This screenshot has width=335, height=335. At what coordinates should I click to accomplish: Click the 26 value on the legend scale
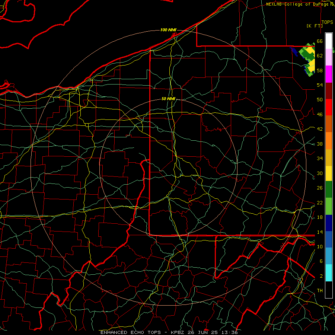pyautogui.click(x=320, y=188)
